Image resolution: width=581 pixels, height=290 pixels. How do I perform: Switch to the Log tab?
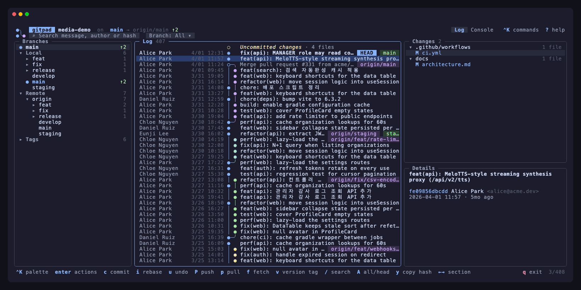459,30
